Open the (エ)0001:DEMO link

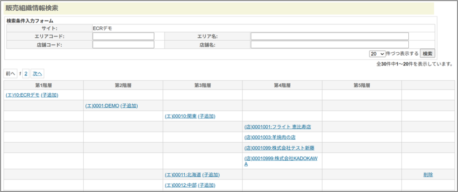click(102, 106)
